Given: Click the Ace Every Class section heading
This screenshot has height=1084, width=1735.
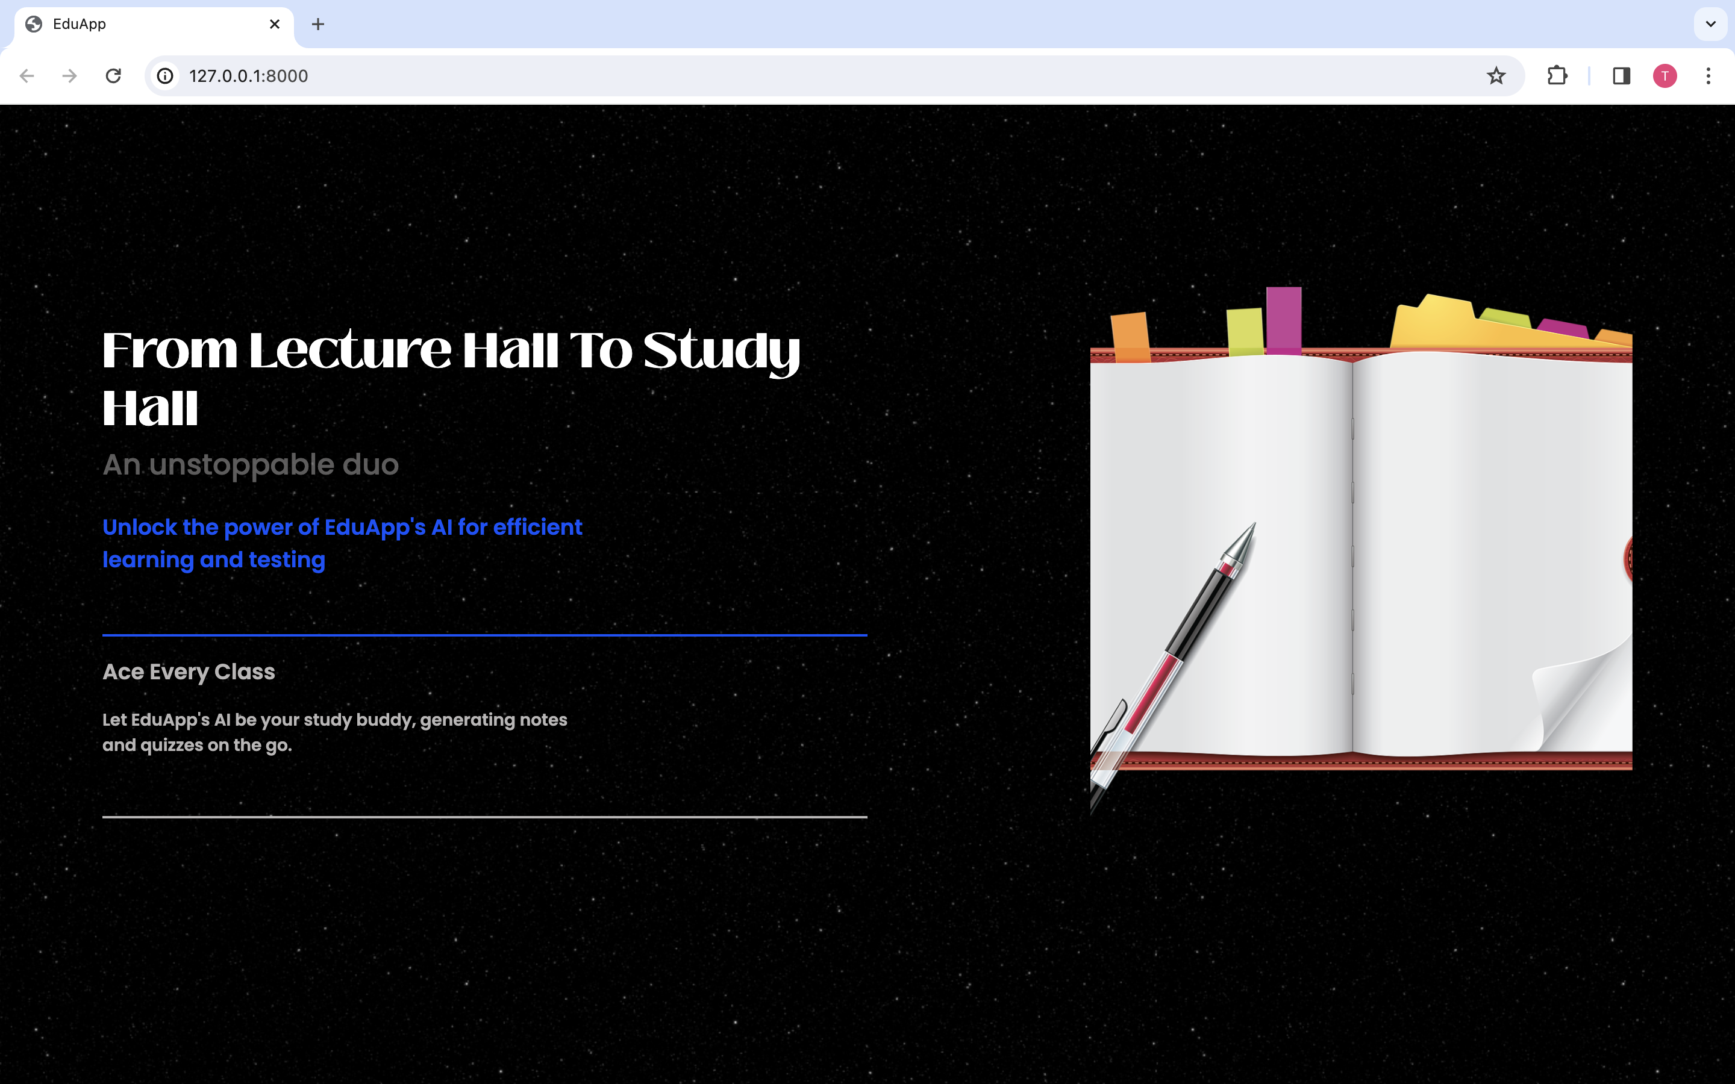Looking at the screenshot, I should tap(189, 671).
